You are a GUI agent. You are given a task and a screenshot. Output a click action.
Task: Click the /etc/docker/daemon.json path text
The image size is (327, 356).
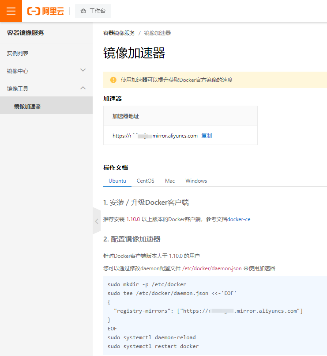point(212,268)
